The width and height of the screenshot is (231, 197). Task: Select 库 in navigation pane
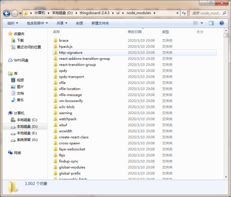[x=15, y=74]
